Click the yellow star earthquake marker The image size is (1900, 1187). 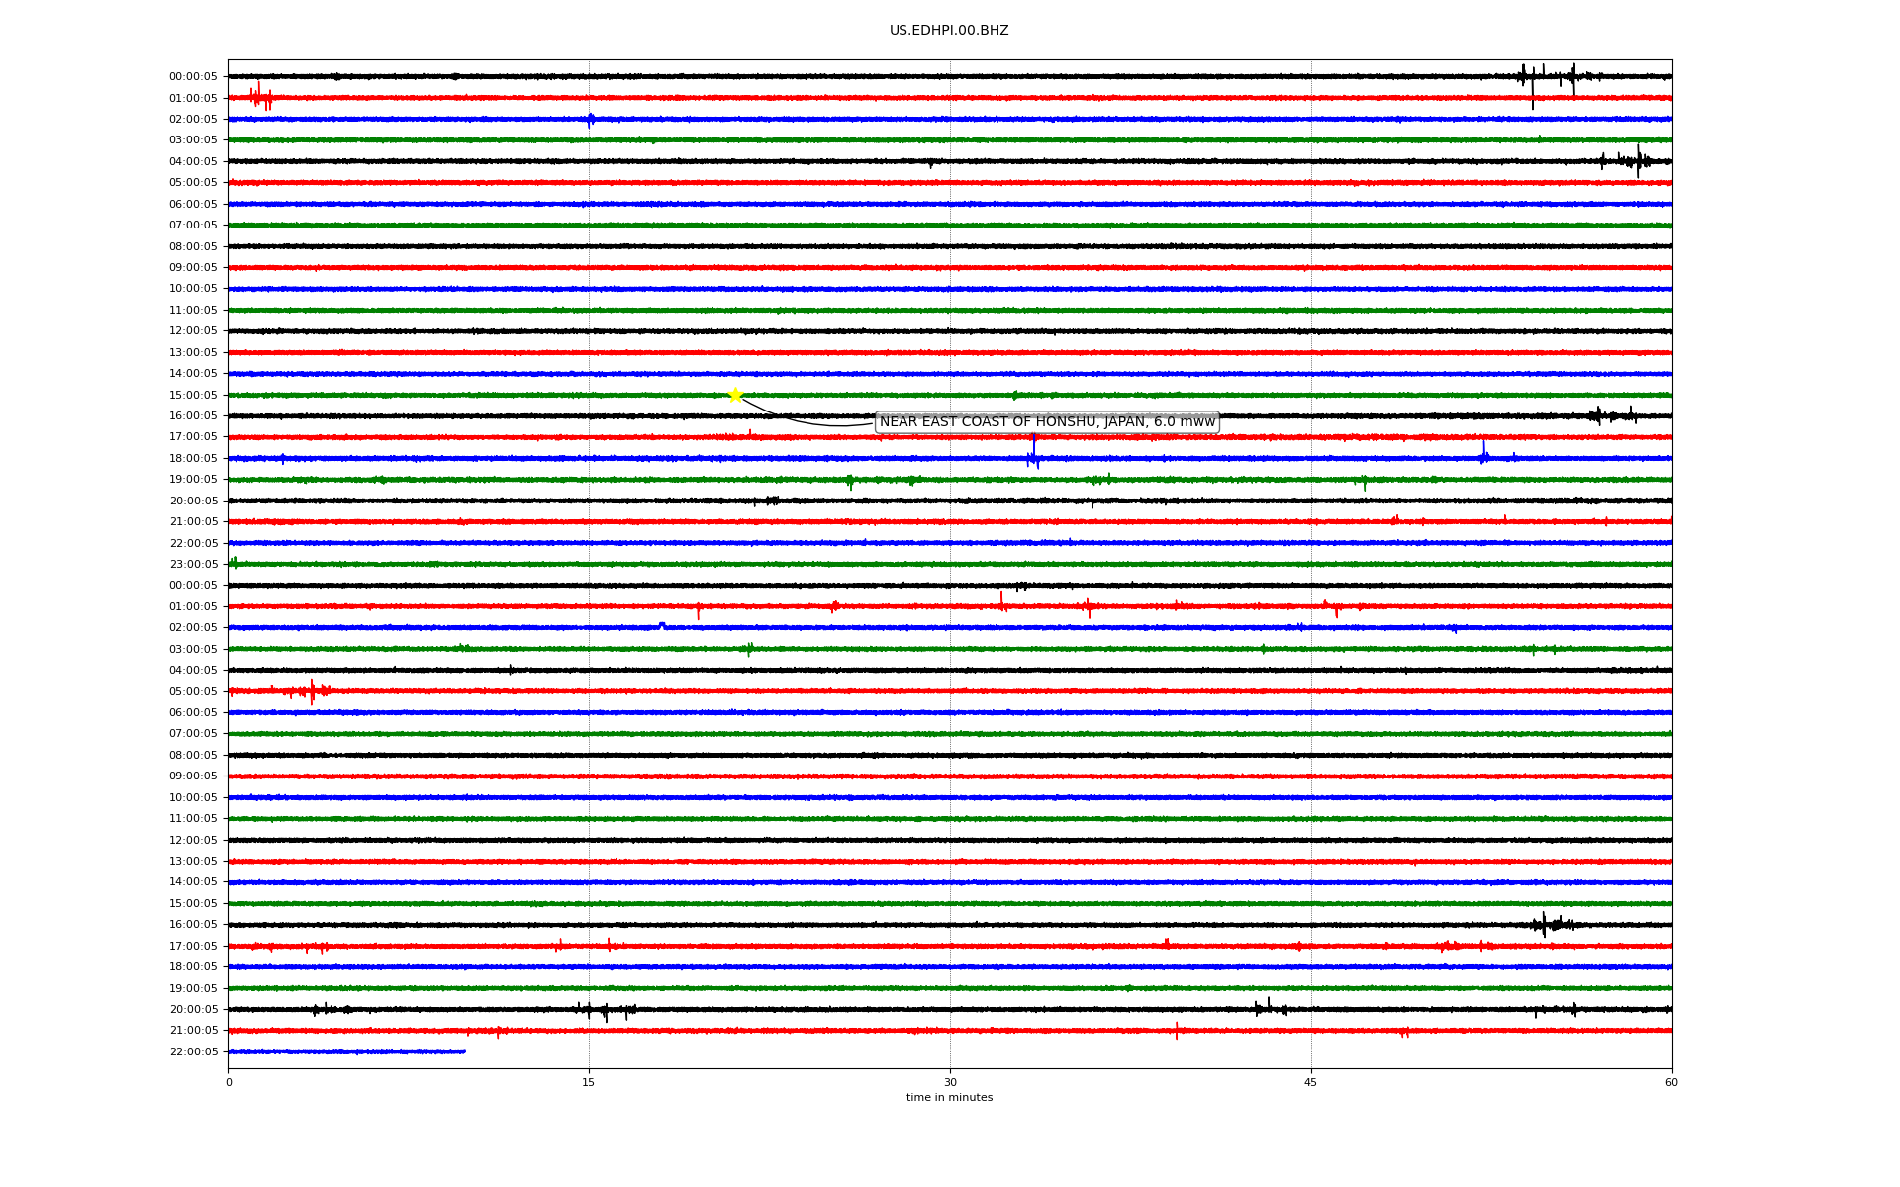735,395
